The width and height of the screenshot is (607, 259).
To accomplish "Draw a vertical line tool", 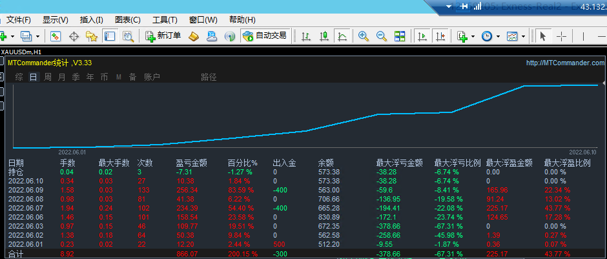I will click(583, 36).
